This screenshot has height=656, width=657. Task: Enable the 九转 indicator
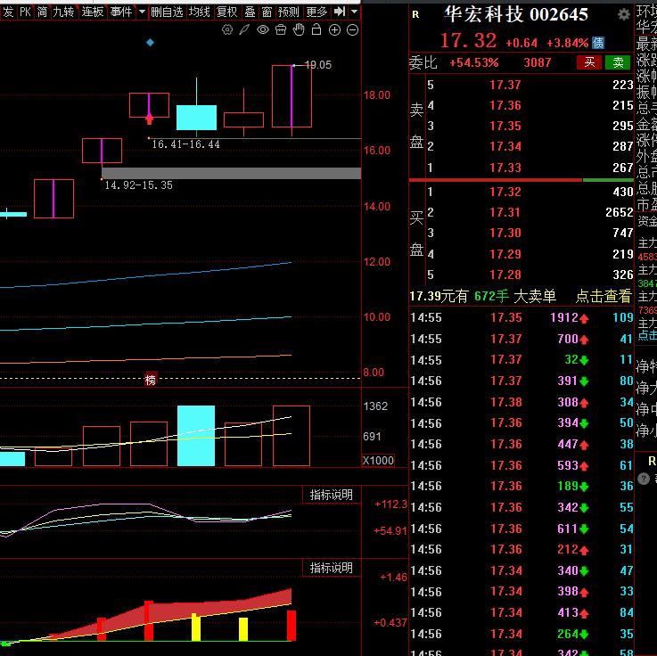63,12
